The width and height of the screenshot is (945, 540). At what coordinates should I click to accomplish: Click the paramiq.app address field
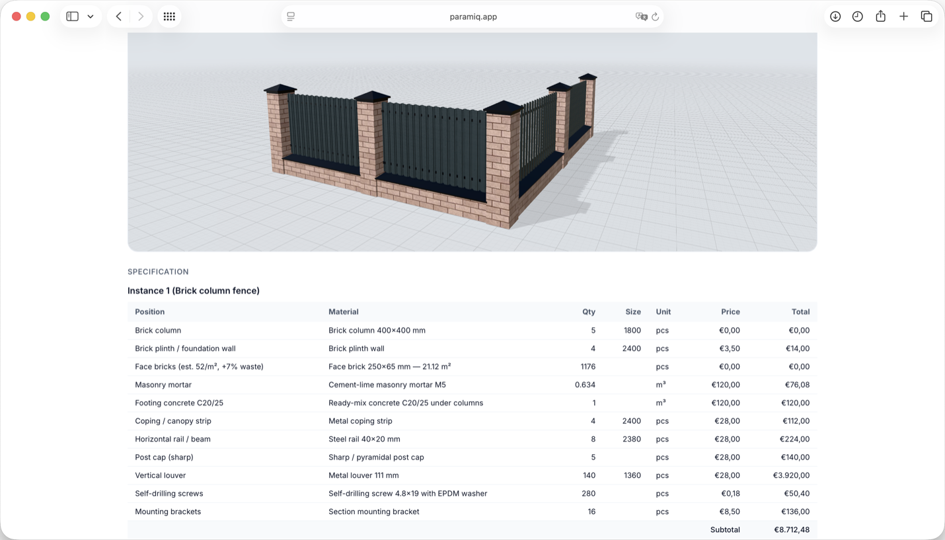472,17
